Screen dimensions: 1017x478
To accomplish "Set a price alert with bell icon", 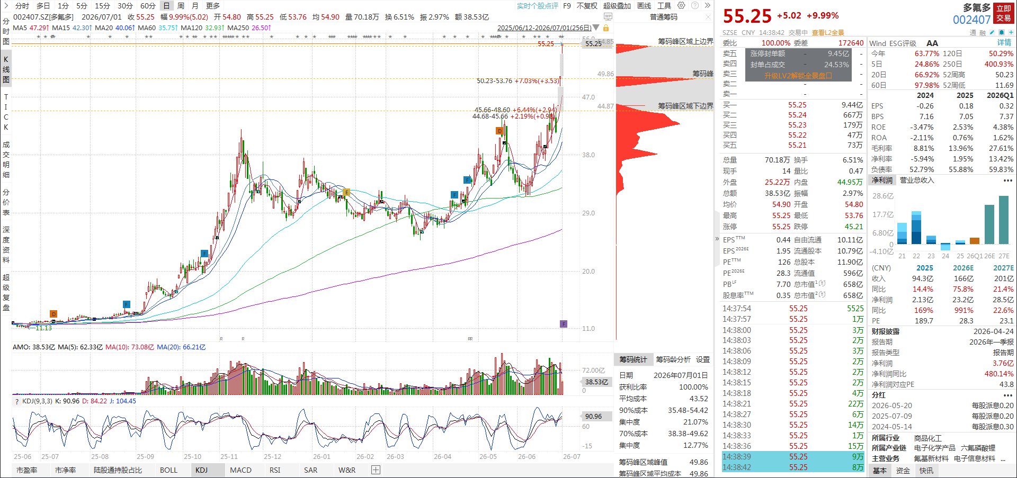I will point(1001,32).
